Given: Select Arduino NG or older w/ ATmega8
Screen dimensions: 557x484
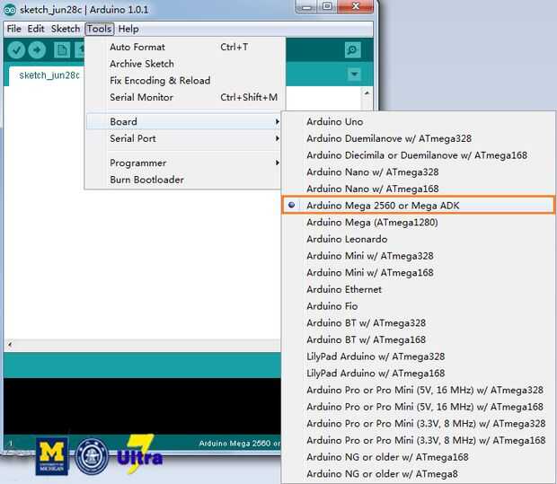Looking at the screenshot, I should pyautogui.click(x=419, y=474).
